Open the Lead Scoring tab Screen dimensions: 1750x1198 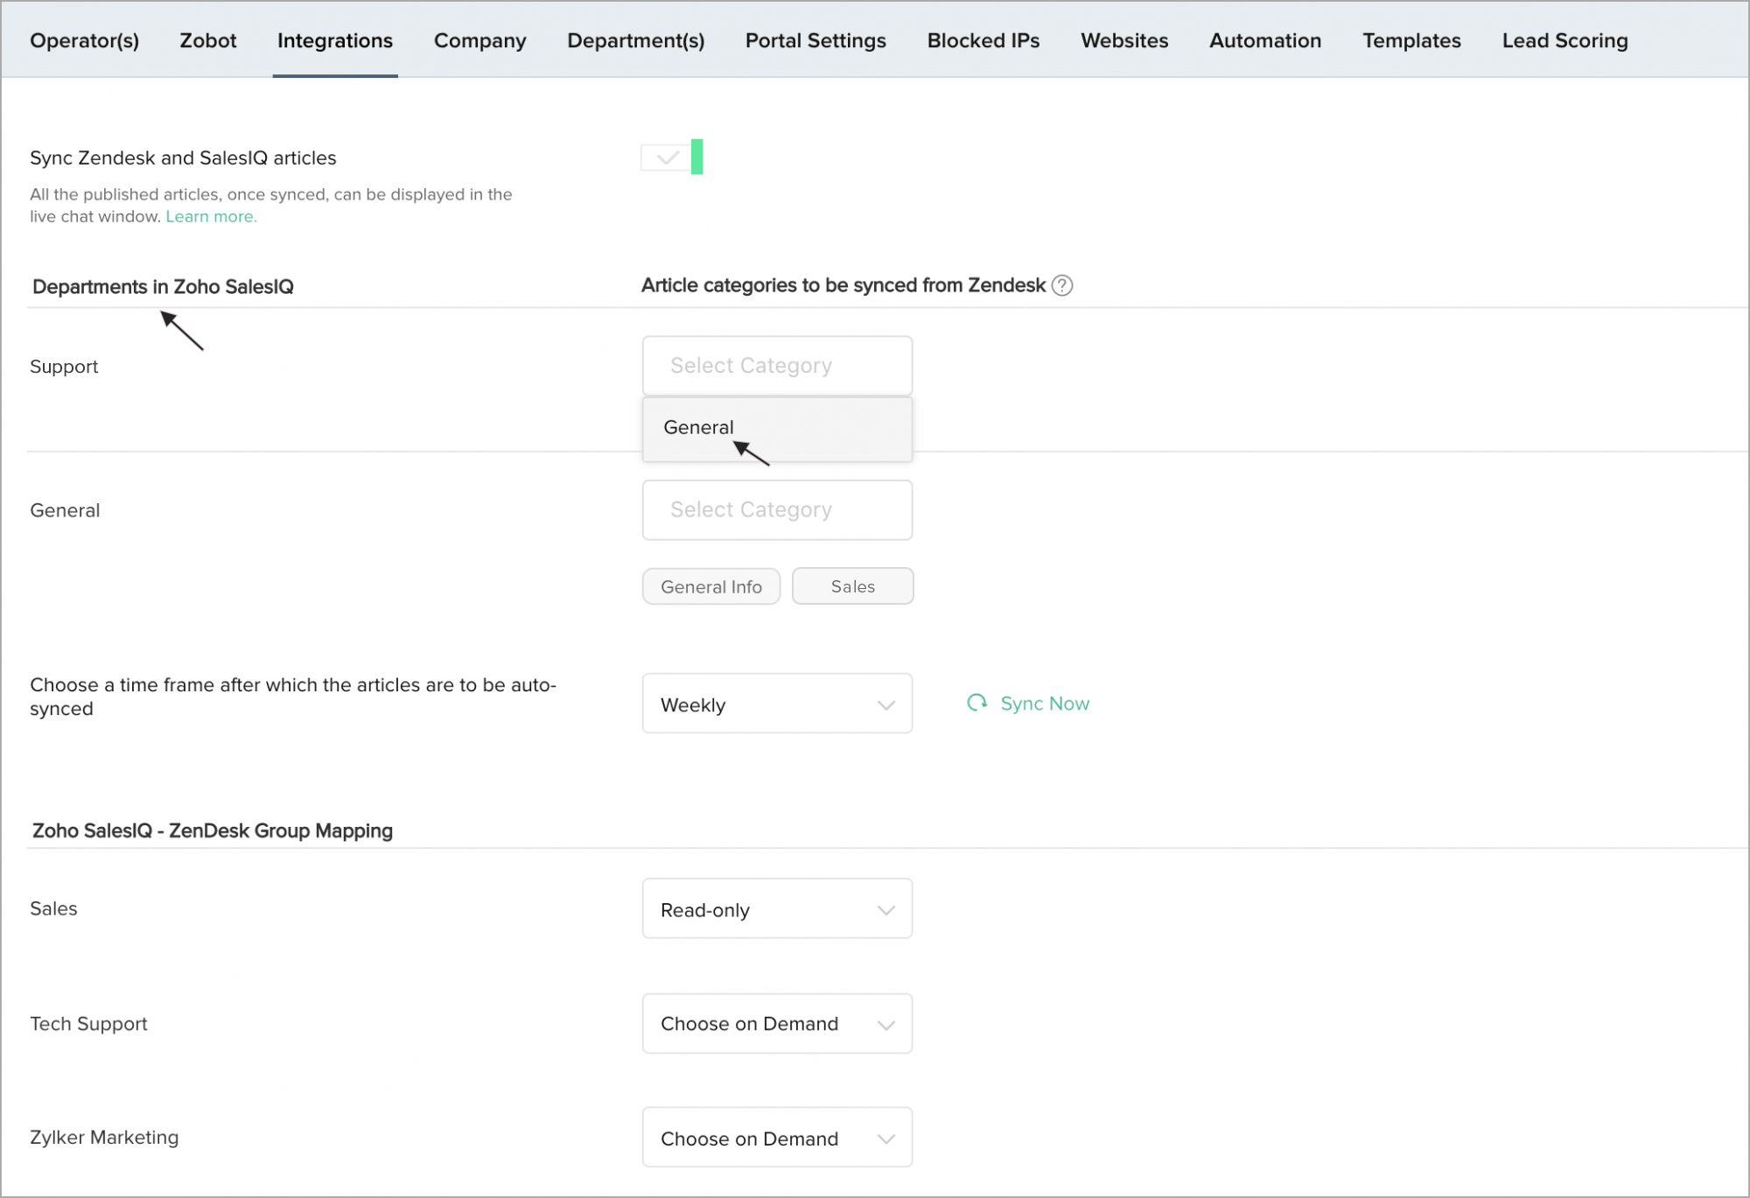[1565, 40]
